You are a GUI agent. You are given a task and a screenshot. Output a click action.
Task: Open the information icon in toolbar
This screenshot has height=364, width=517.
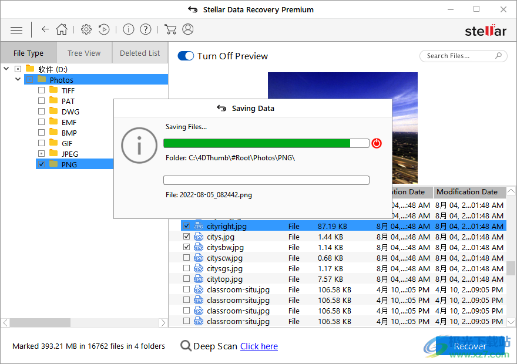(128, 29)
